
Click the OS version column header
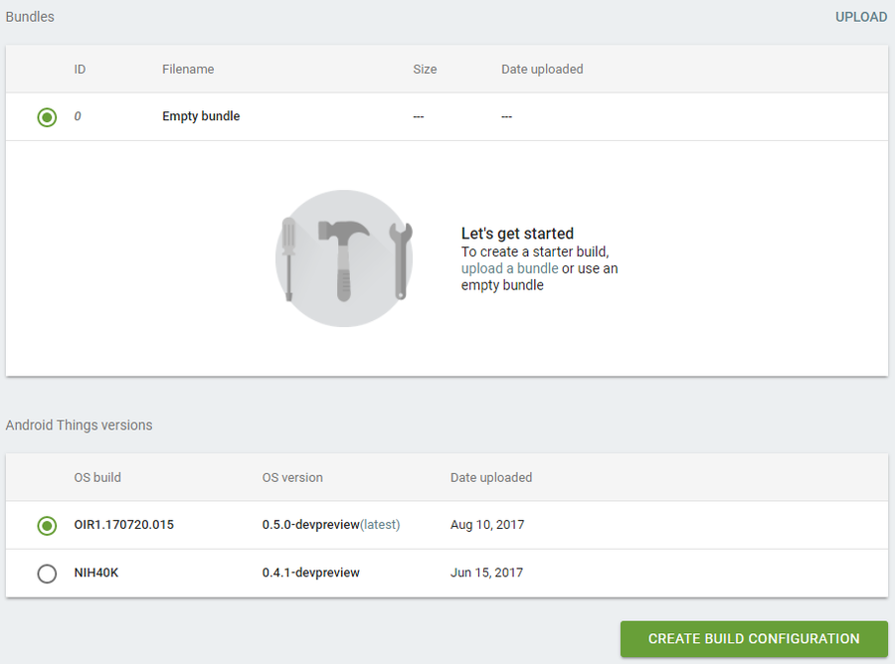pos(292,477)
